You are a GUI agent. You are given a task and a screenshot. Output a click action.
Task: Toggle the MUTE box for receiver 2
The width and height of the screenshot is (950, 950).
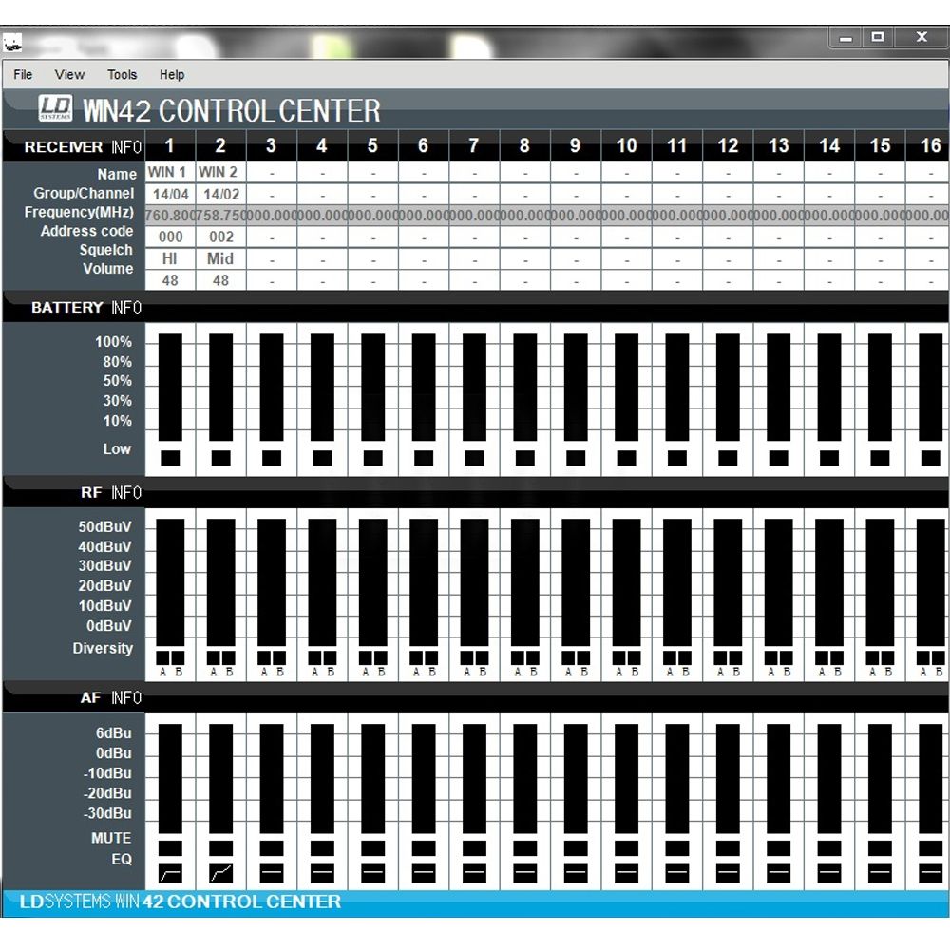coord(220,847)
